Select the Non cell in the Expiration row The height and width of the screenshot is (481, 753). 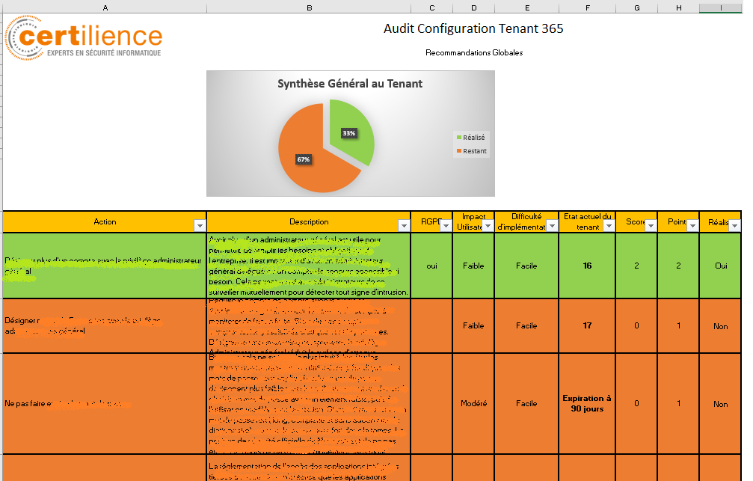[721, 404]
